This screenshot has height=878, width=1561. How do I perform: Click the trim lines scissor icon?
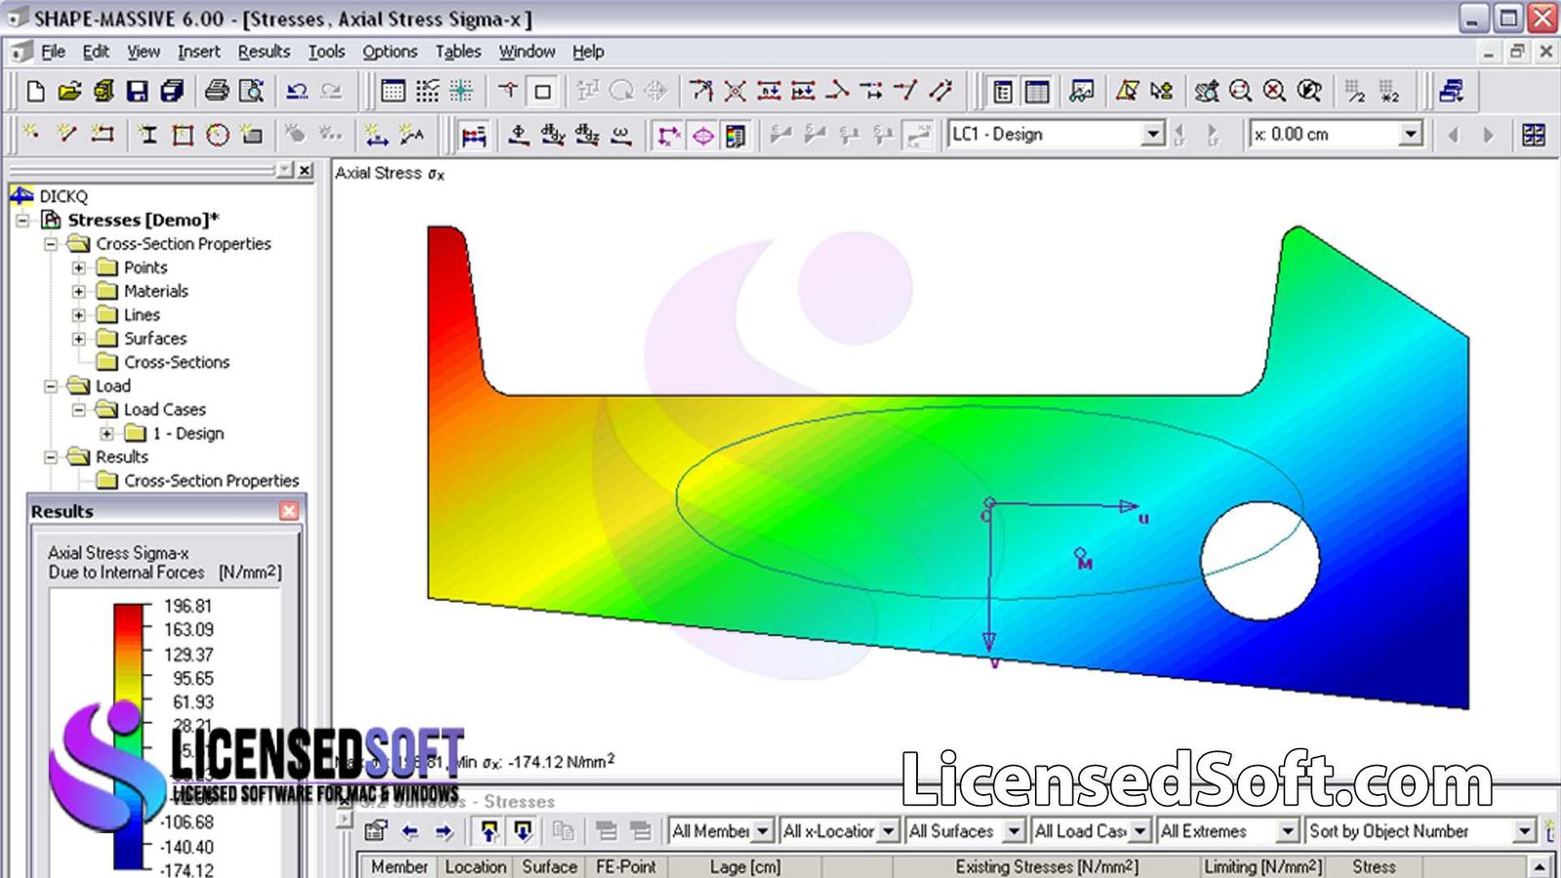pyautogui.click(x=736, y=92)
